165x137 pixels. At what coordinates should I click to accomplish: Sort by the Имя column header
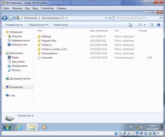click(40, 31)
